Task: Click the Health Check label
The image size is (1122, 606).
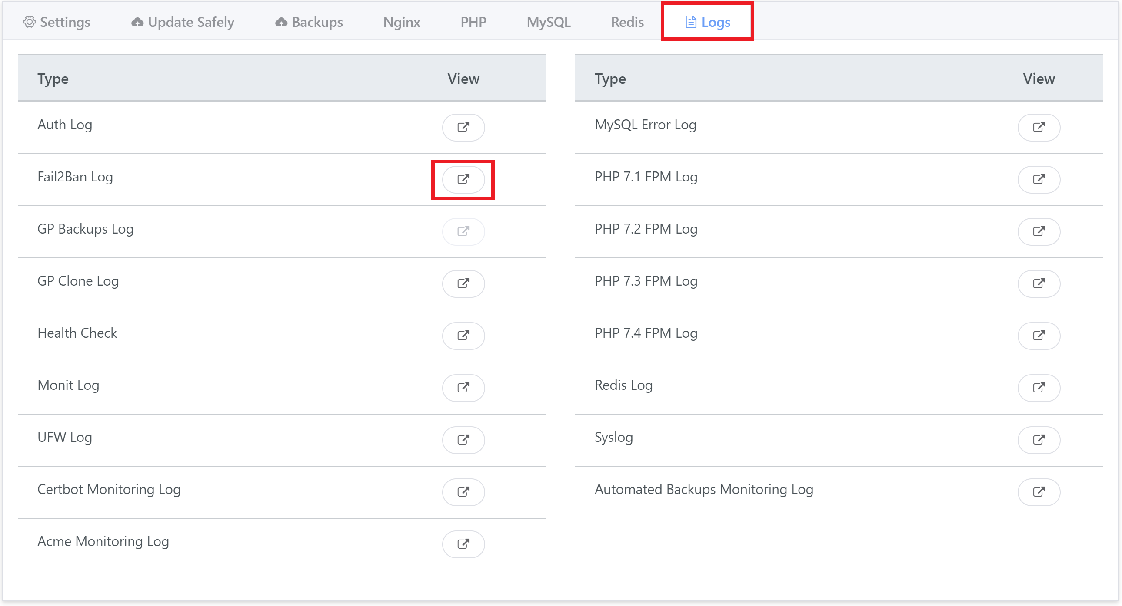Action: pos(77,333)
